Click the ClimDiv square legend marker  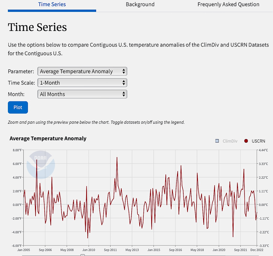point(217,141)
